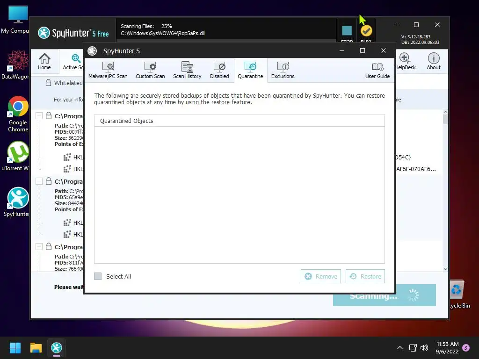479x359 pixels.
Task: Click scroll down arrow in results list
Action: click(445, 269)
